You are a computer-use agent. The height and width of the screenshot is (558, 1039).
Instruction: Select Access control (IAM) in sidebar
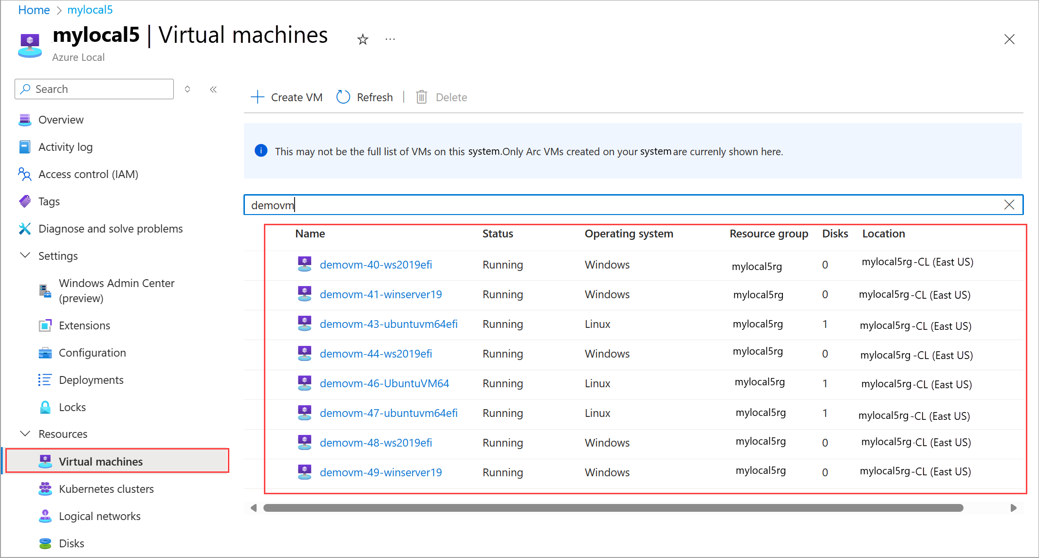[x=88, y=174]
